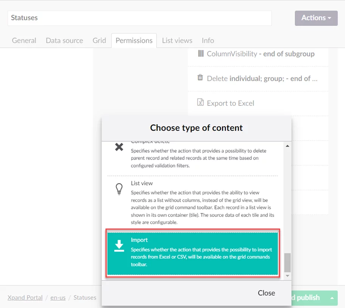Screen dimensions: 345x308
Task: Open the List views tab
Action: pyautogui.click(x=177, y=41)
